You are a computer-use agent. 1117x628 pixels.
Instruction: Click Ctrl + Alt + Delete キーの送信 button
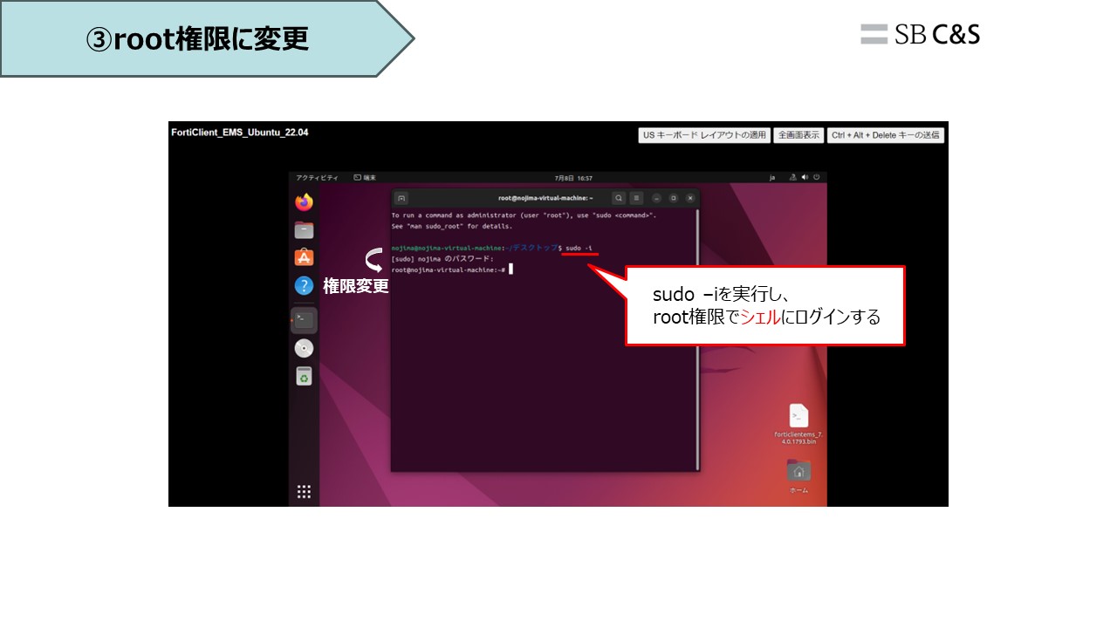pyautogui.click(x=886, y=135)
